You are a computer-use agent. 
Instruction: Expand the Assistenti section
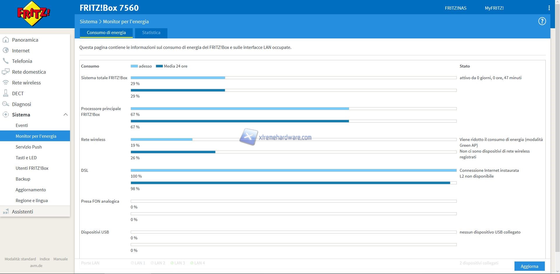(x=22, y=212)
